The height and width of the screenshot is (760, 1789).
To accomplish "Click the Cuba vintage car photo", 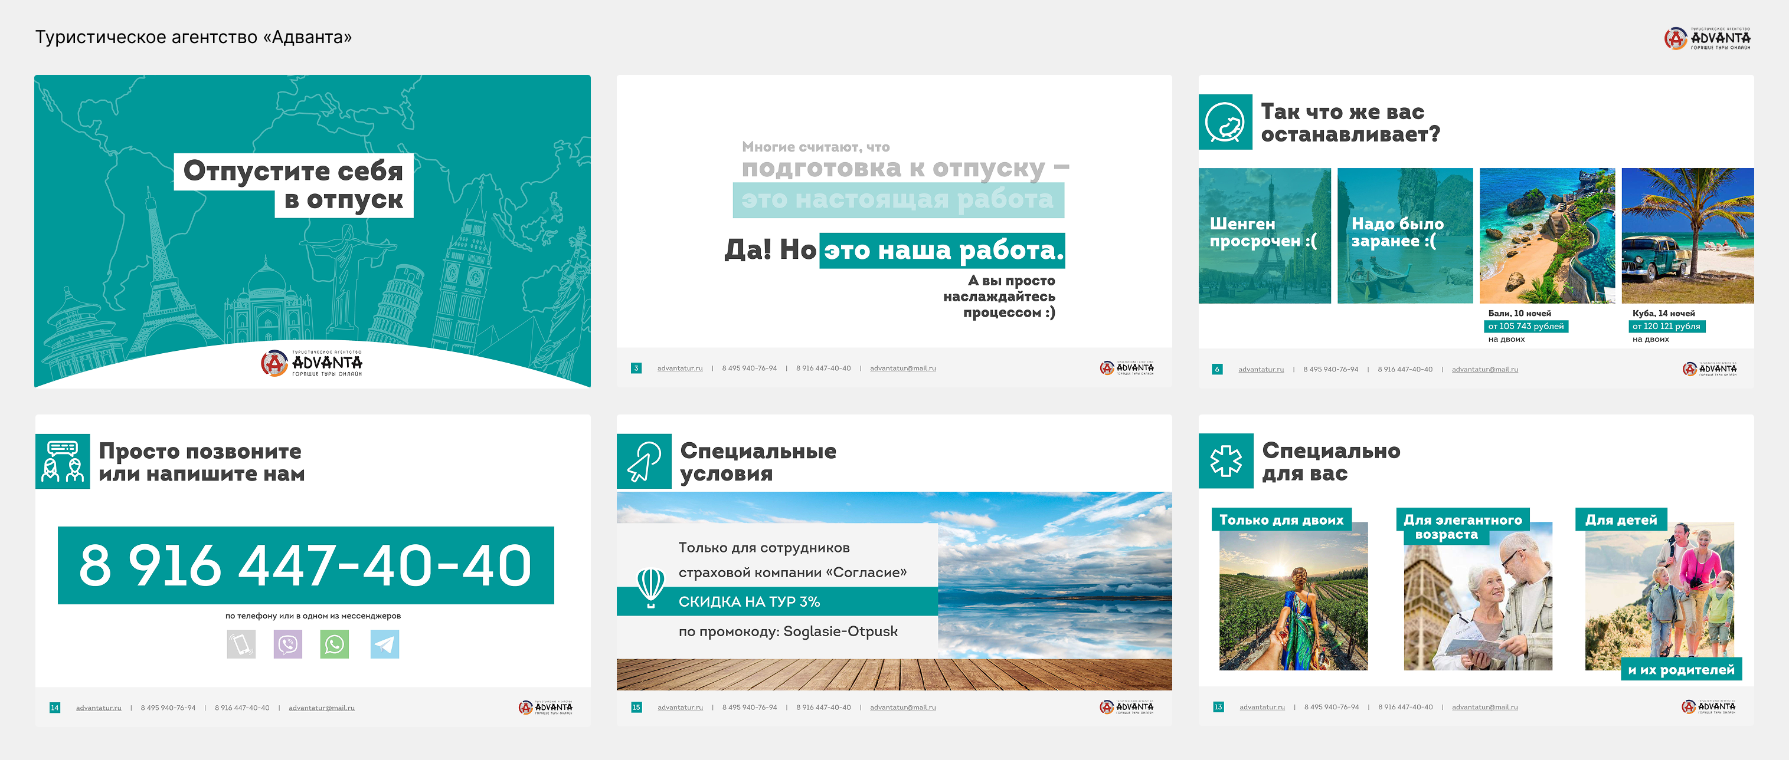I will point(1687,236).
